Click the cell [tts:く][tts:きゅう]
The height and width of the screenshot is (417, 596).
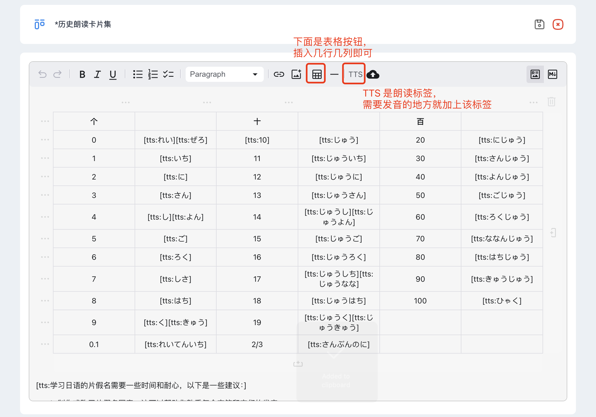176,322
